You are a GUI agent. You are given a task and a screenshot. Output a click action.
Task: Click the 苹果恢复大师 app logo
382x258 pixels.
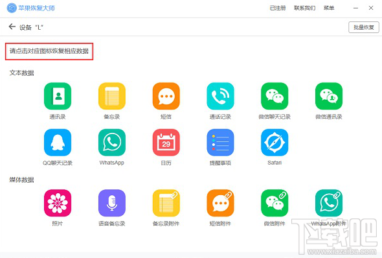pos(12,8)
